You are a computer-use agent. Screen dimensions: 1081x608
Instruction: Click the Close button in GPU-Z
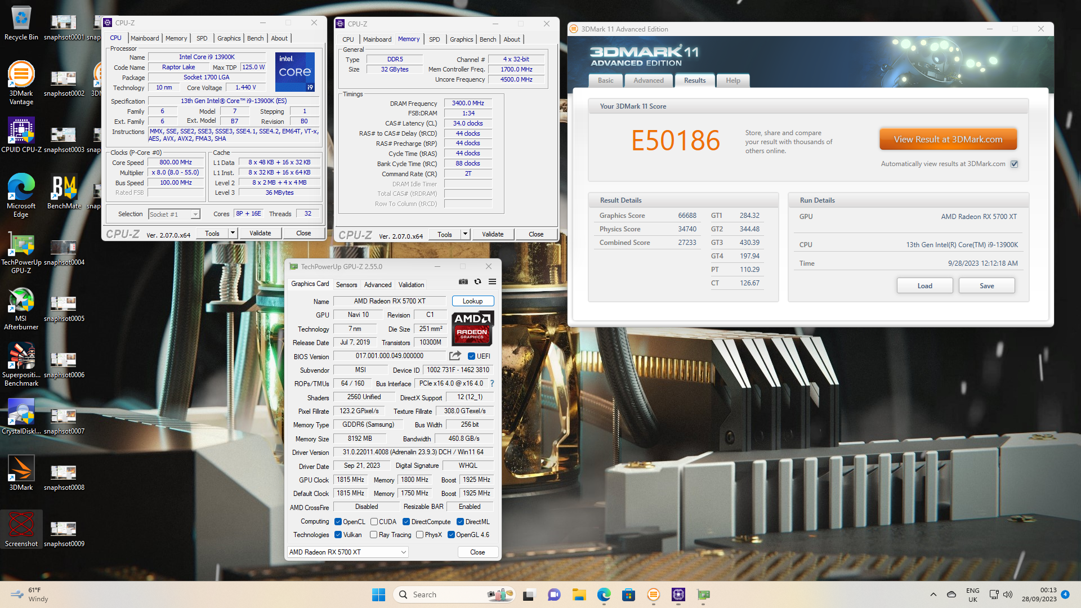(477, 552)
